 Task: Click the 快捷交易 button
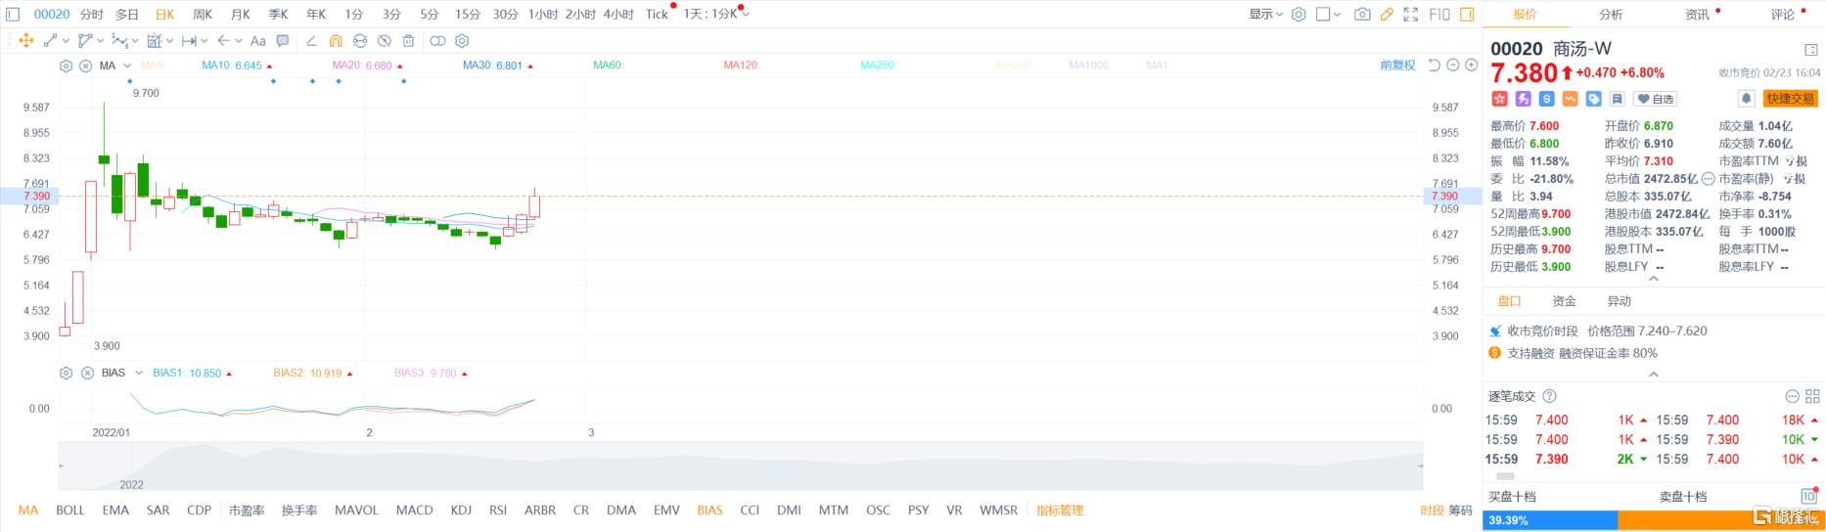1790,99
